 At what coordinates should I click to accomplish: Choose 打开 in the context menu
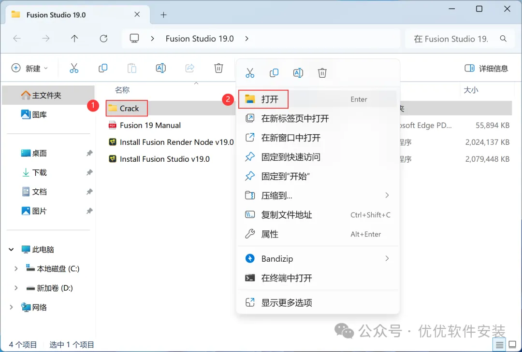tap(318, 99)
